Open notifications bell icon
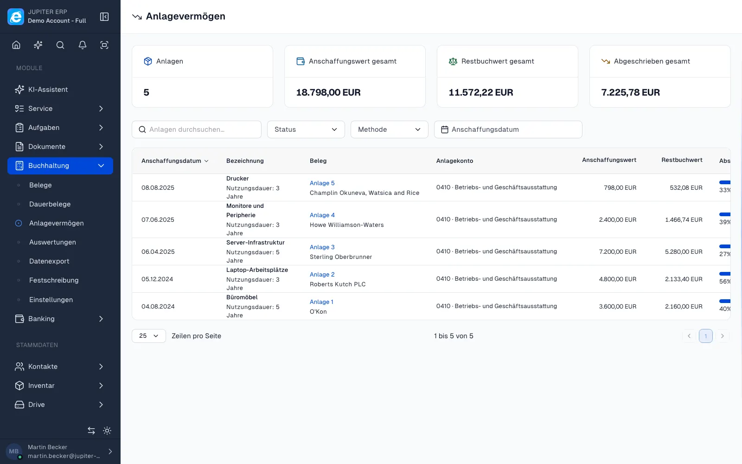Viewport: 742px width, 464px height. point(83,45)
